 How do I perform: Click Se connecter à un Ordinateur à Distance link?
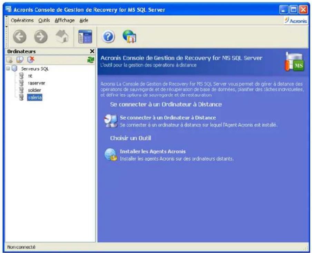(168, 118)
